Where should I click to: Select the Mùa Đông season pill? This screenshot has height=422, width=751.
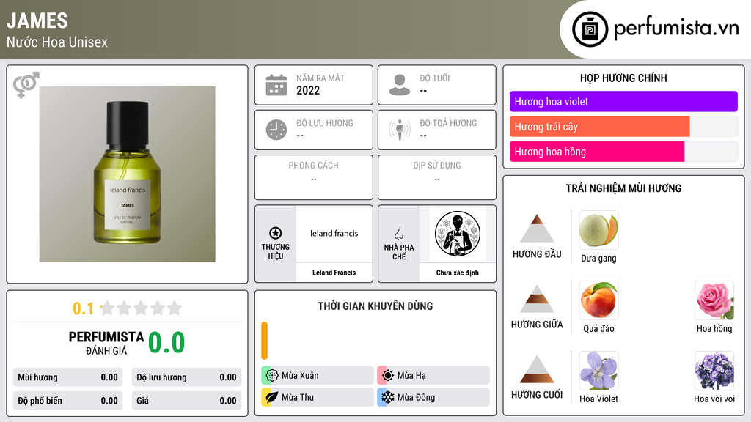pos(433,397)
